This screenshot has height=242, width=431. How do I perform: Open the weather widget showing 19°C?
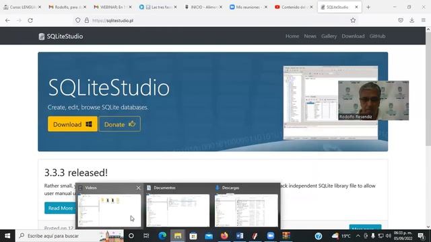click(341, 236)
